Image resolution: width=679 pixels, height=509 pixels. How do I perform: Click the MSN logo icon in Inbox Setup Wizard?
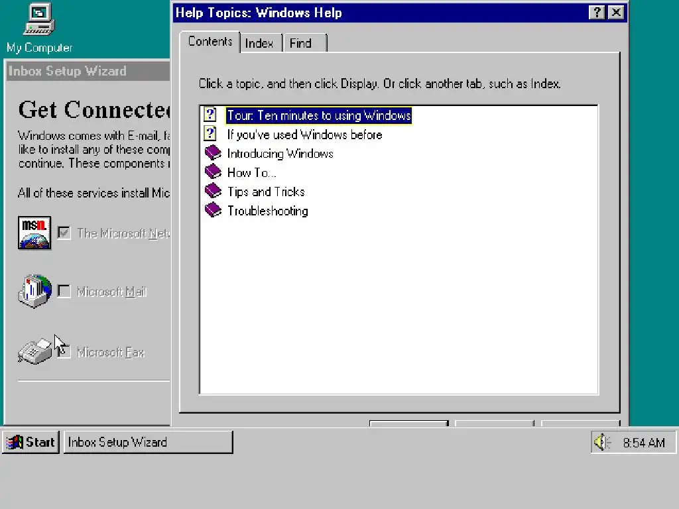pos(34,233)
